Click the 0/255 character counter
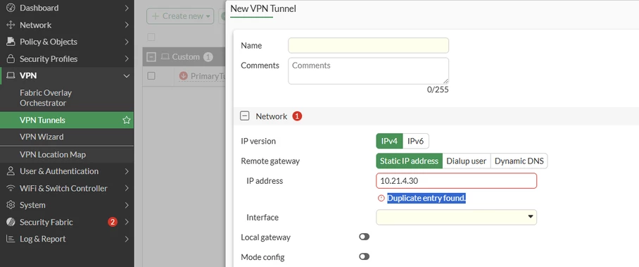Screen dimensions: 639x267 (x=438, y=89)
